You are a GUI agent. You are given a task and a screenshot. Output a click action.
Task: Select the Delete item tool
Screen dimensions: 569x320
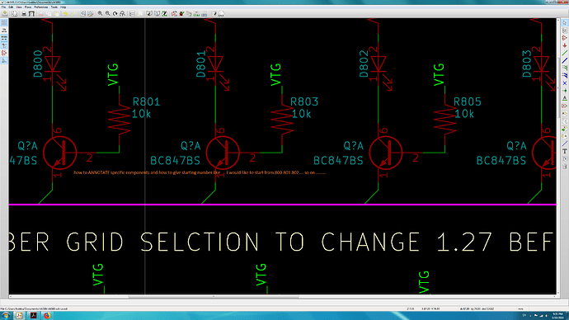pyautogui.click(x=565, y=166)
